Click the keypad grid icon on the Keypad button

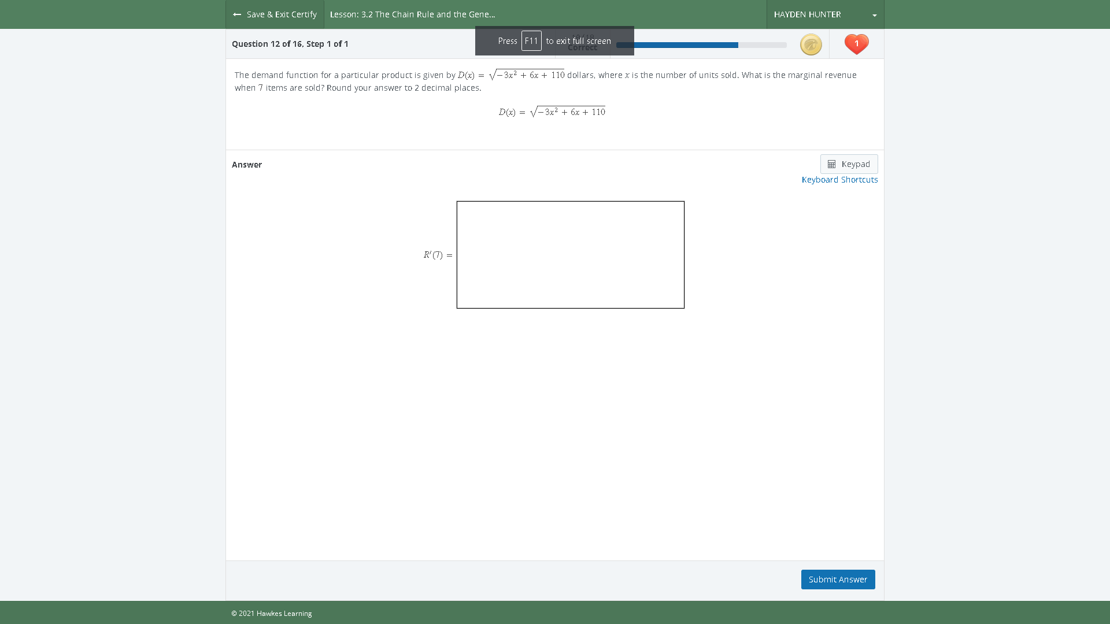pos(832,164)
